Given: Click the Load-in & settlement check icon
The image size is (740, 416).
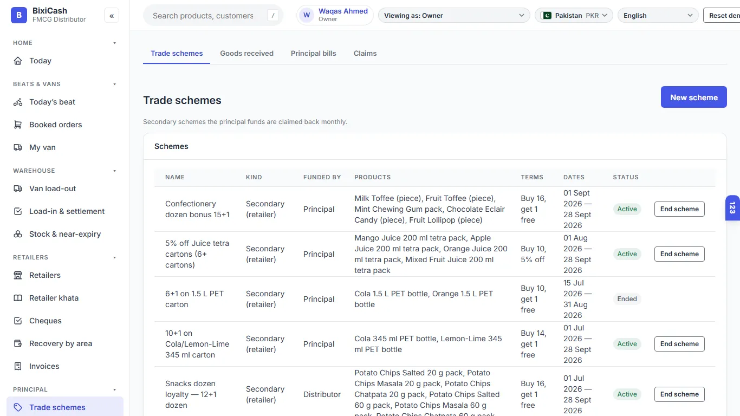Looking at the screenshot, I should (18, 211).
